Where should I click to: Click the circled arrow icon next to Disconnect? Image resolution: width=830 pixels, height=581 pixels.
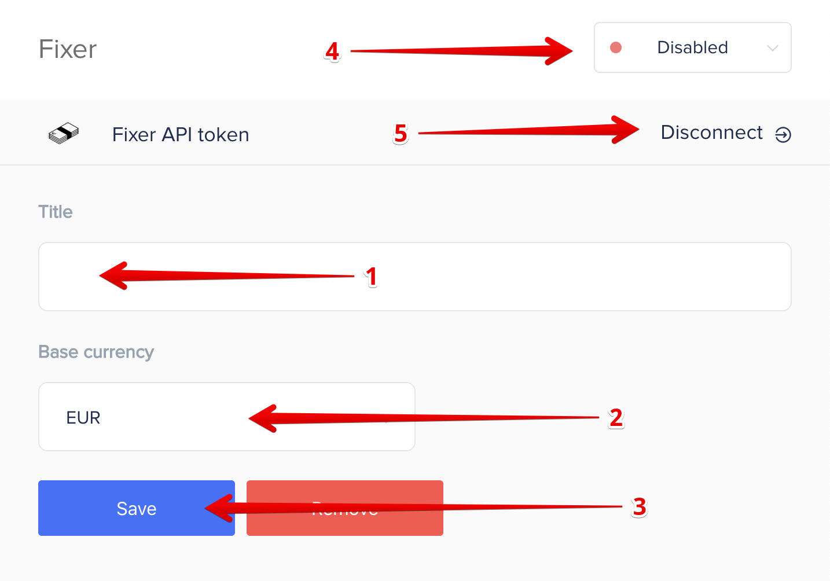click(783, 135)
